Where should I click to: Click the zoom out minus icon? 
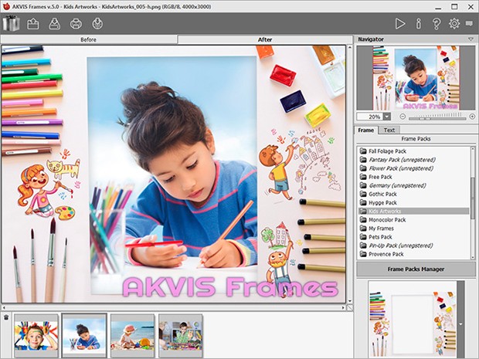point(403,117)
